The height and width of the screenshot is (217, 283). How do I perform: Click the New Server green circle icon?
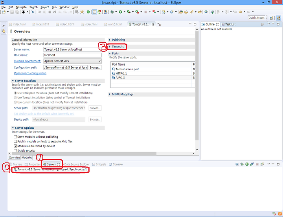[88, 12]
